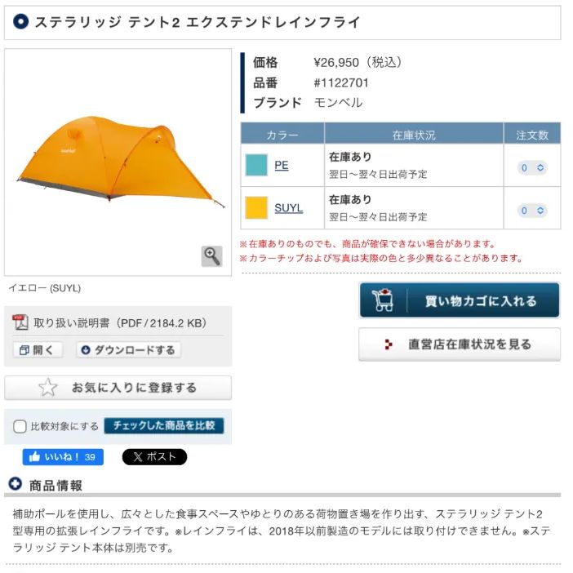
Task: Select the teal PE color swatch
Action: (x=256, y=165)
